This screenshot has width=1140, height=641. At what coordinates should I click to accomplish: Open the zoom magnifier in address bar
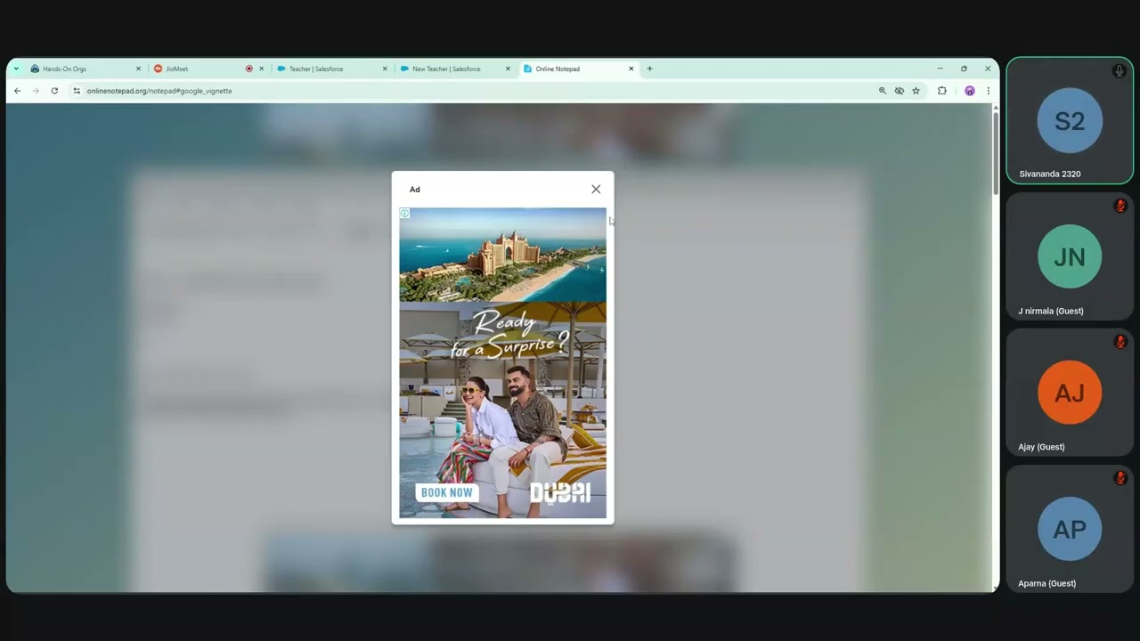(883, 91)
